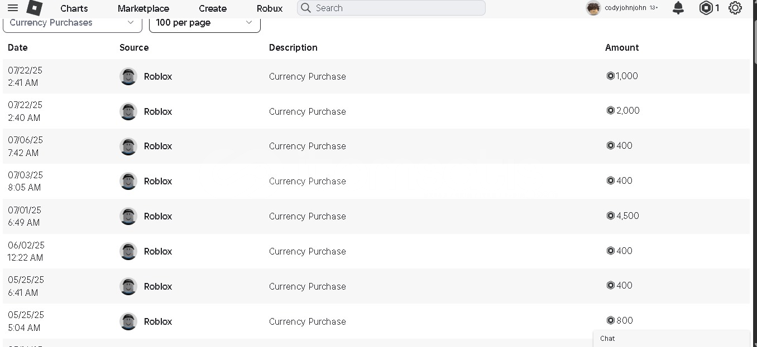Focus the Search input field

(391, 8)
